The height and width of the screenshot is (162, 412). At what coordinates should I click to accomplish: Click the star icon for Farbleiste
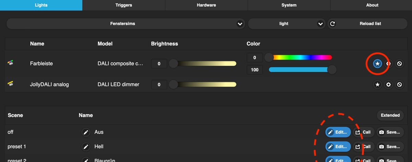[x=377, y=64]
